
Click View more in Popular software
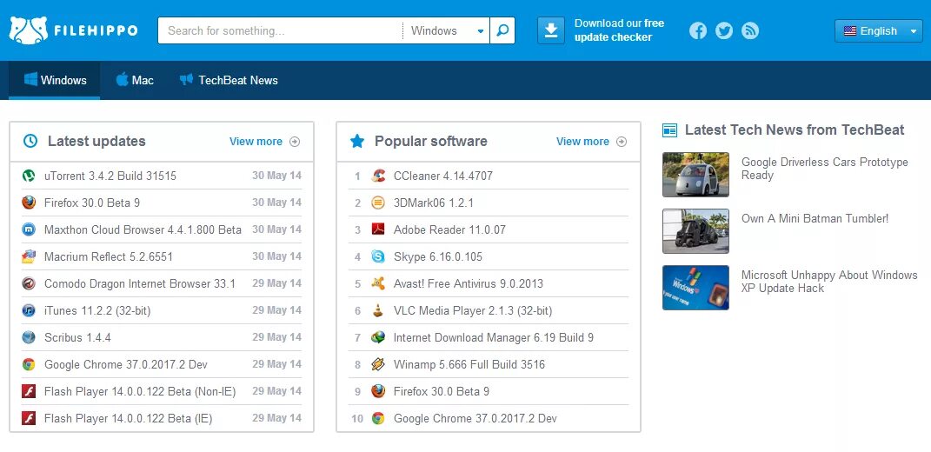point(591,142)
